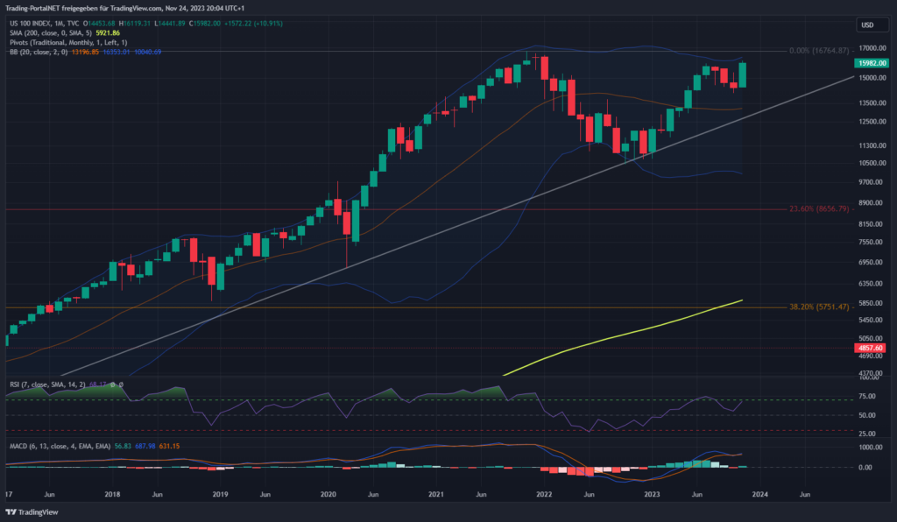Click the 2023 label on time axis

coord(651,495)
